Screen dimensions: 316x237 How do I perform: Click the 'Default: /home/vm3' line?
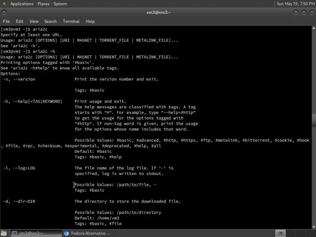click(97, 218)
